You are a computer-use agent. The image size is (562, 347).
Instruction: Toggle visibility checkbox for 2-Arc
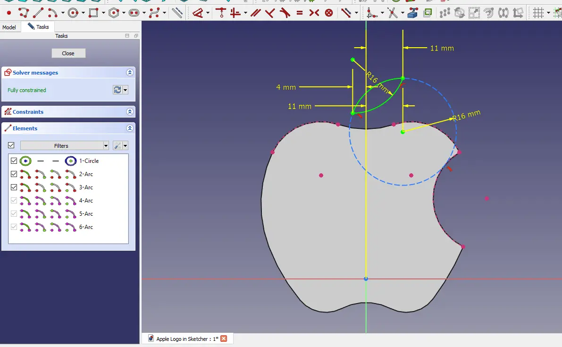pyautogui.click(x=14, y=174)
